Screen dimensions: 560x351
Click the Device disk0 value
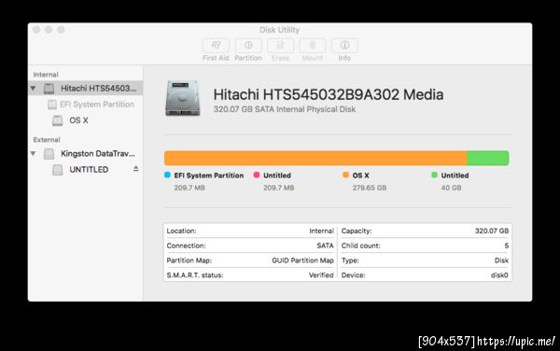(x=499, y=275)
